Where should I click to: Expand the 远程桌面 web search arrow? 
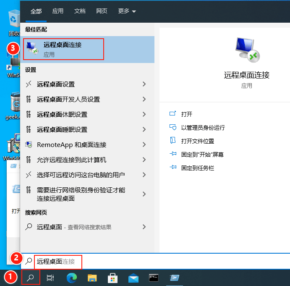pyautogui.click(x=144, y=227)
